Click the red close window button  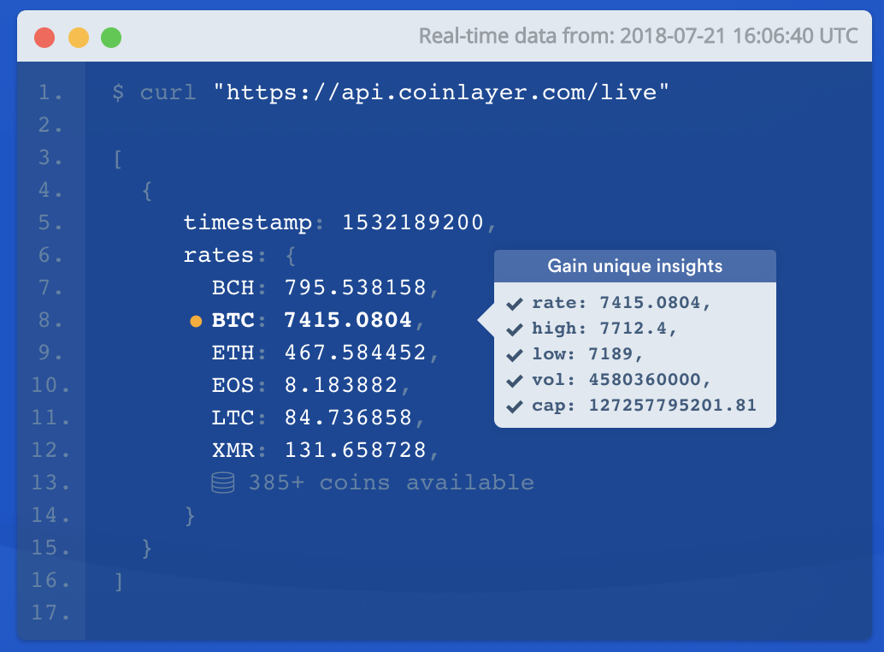[44, 38]
